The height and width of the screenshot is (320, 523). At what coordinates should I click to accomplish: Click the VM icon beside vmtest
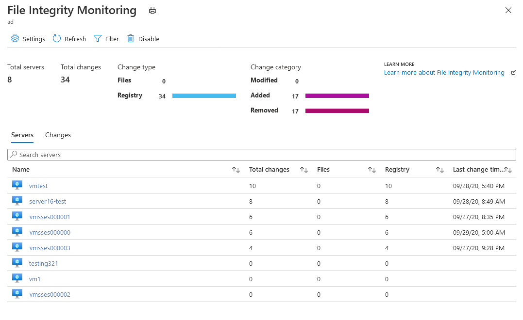click(17, 186)
